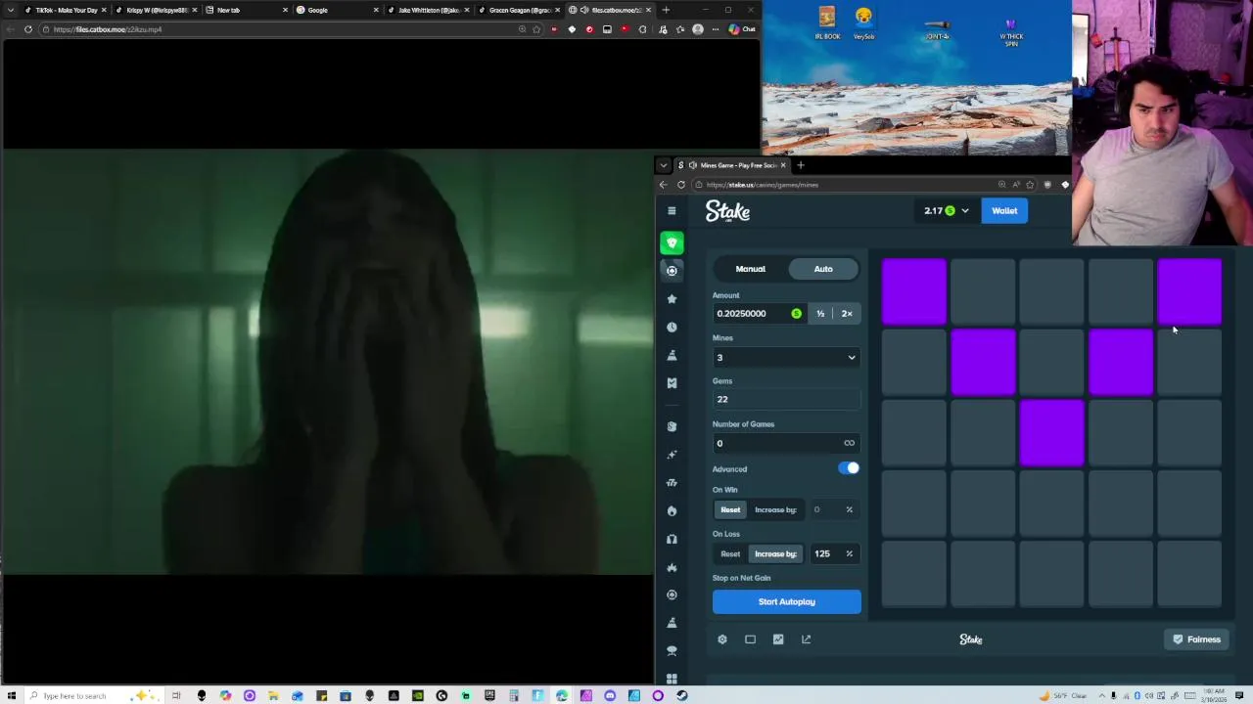Open the Wallet
Viewport: 1253px width, 704px height.
1004,210
